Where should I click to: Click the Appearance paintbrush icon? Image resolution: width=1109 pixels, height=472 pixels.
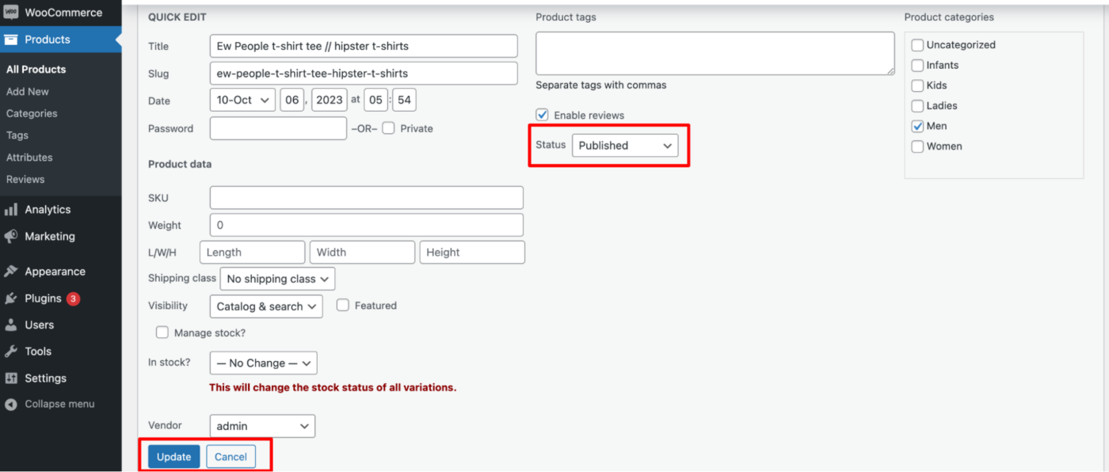pos(11,272)
